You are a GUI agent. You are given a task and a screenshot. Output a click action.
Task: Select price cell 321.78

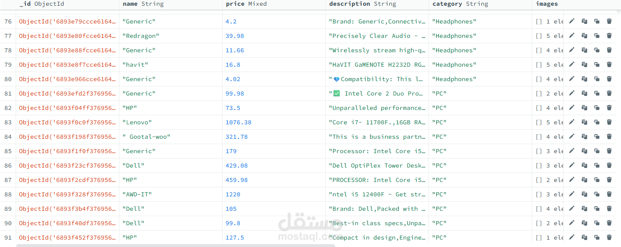pos(237,137)
